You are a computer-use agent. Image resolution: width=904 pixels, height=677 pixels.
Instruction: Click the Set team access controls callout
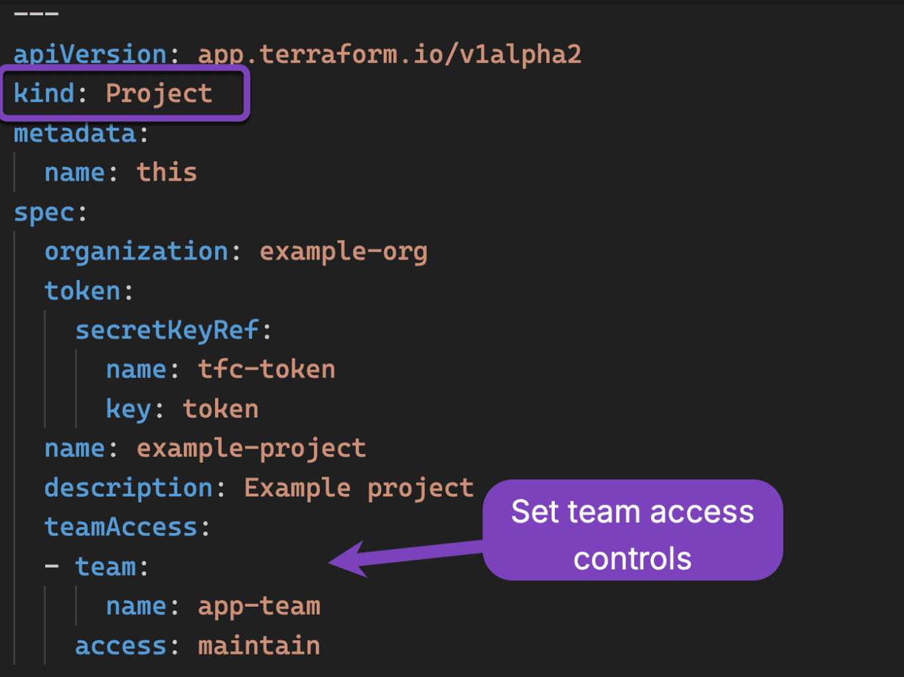[632, 531]
